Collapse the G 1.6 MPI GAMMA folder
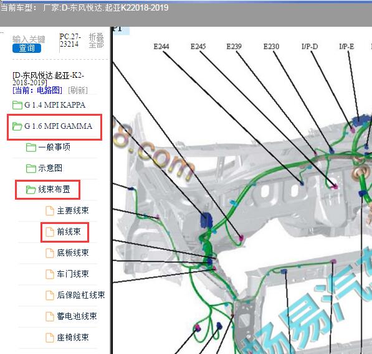The width and height of the screenshot is (372, 354). pyautogui.click(x=58, y=126)
